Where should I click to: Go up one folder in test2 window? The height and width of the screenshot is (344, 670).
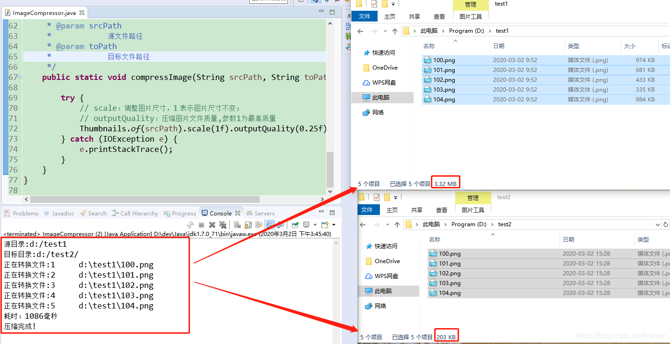coord(397,225)
